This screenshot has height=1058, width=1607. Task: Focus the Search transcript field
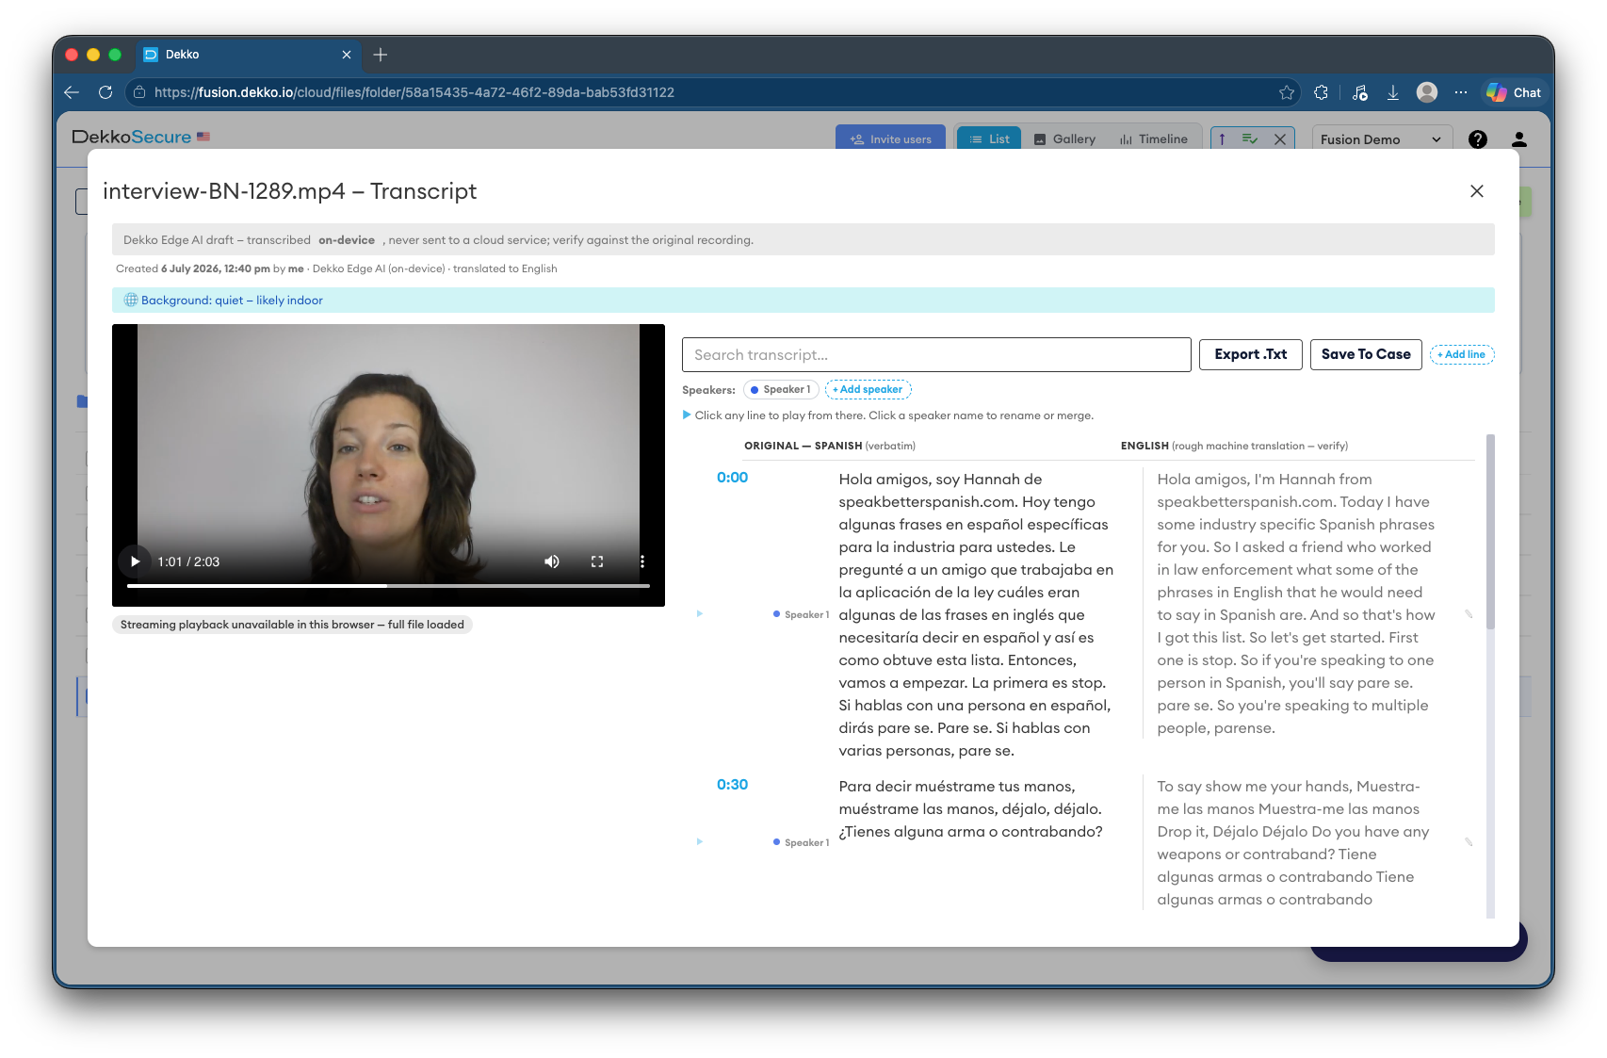(936, 355)
